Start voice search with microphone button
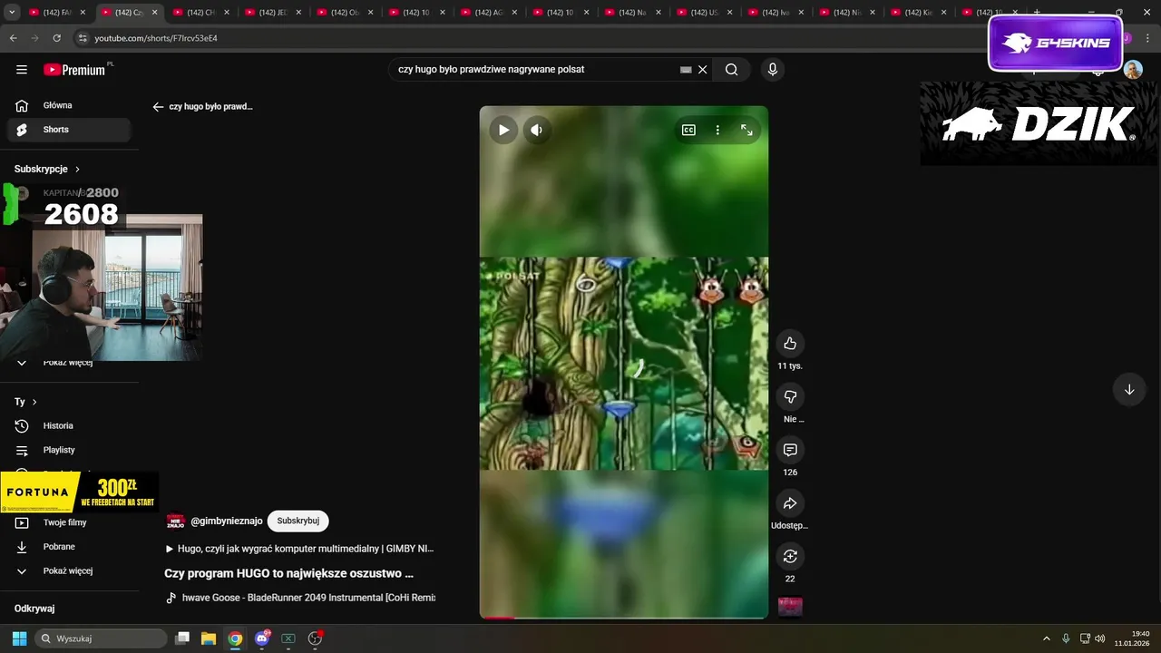Screen dimensions: 1161x653 pos(772,70)
